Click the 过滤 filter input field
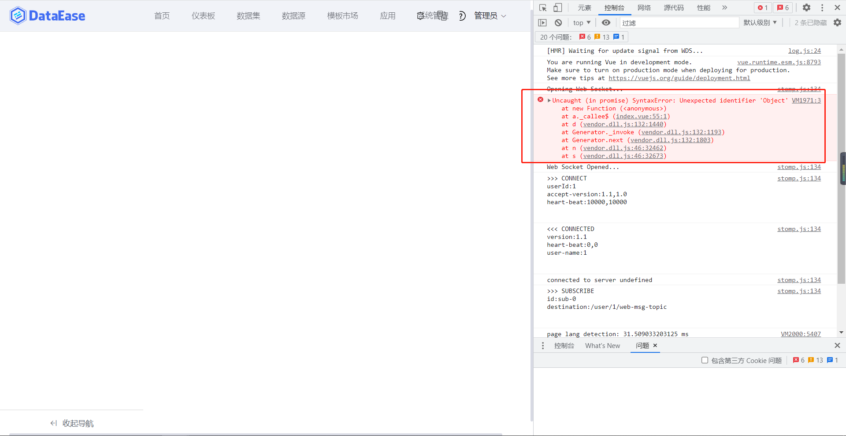The width and height of the screenshot is (846, 436). [x=679, y=22]
